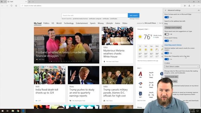Viewport: 201px width, 113px height.
Task: Open the Manage history link under search
Action: click(x=134, y=19)
